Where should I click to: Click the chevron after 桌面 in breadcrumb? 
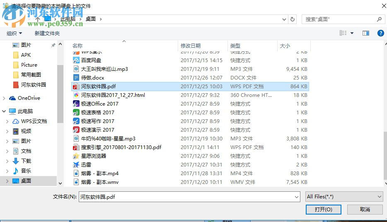[x=100, y=19]
